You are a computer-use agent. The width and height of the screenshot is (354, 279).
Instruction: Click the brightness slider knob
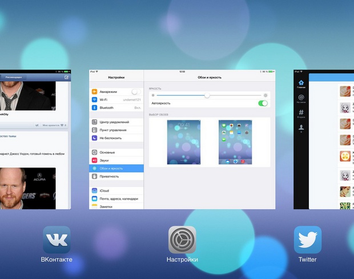tap(207, 95)
